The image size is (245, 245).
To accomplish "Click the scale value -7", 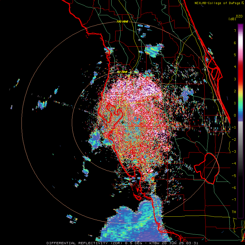I will click(x=234, y=200).
